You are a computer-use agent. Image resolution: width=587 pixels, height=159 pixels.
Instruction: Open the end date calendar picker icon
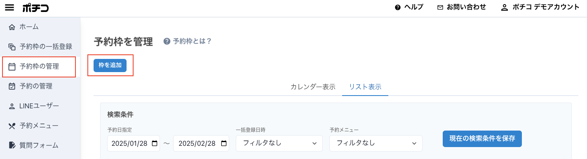point(224,143)
